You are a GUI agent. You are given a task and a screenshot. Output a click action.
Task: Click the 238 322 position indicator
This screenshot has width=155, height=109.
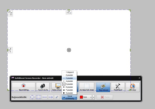click(x=10, y=13)
